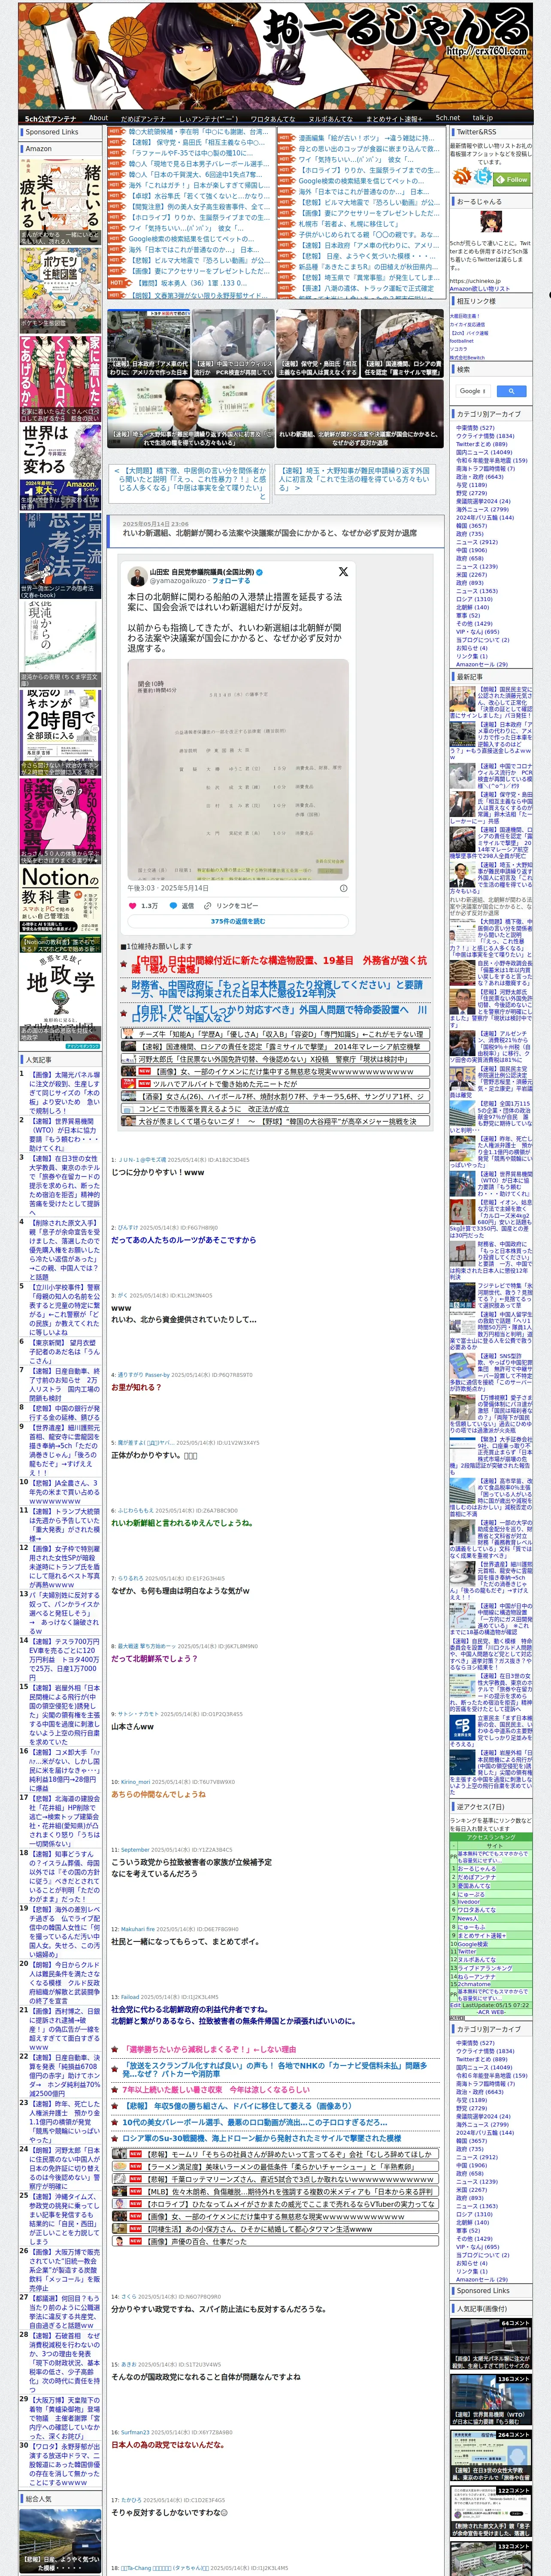
Task: Click the 375件の返信を読む button
Action: click(x=238, y=921)
